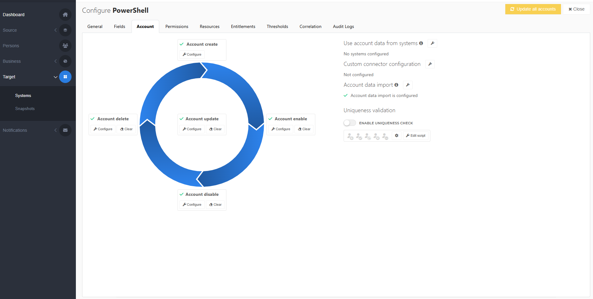Click the Notifications envelope icon
The width and height of the screenshot is (593, 299).
click(65, 130)
